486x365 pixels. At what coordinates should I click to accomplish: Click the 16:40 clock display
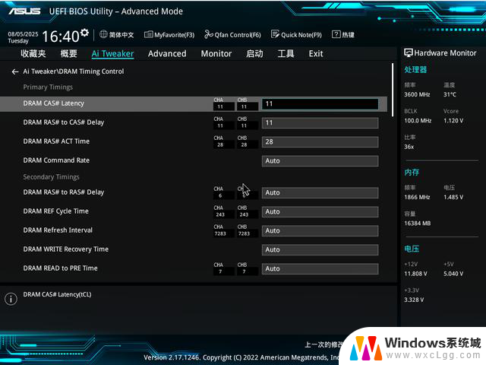coord(61,36)
